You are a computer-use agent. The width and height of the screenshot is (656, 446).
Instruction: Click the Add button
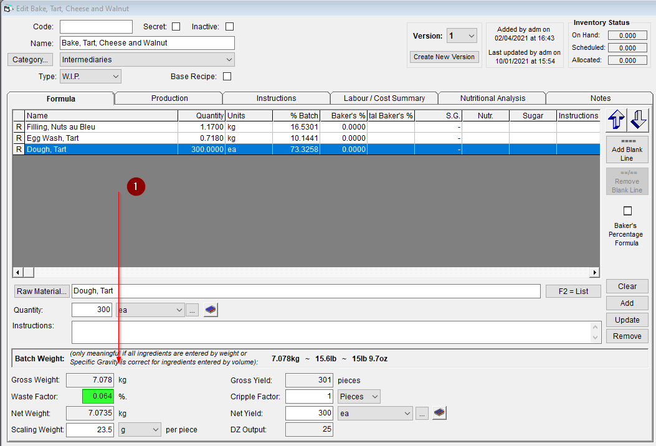[x=627, y=303]
